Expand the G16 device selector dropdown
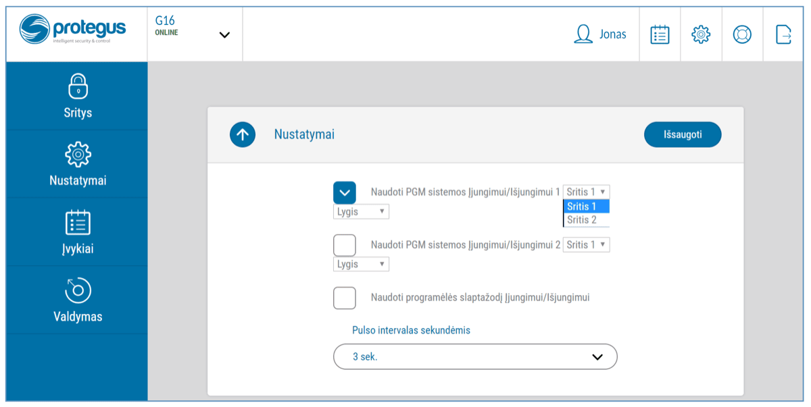The height and width of the screenshot is (407, 811). click(224, 35)
